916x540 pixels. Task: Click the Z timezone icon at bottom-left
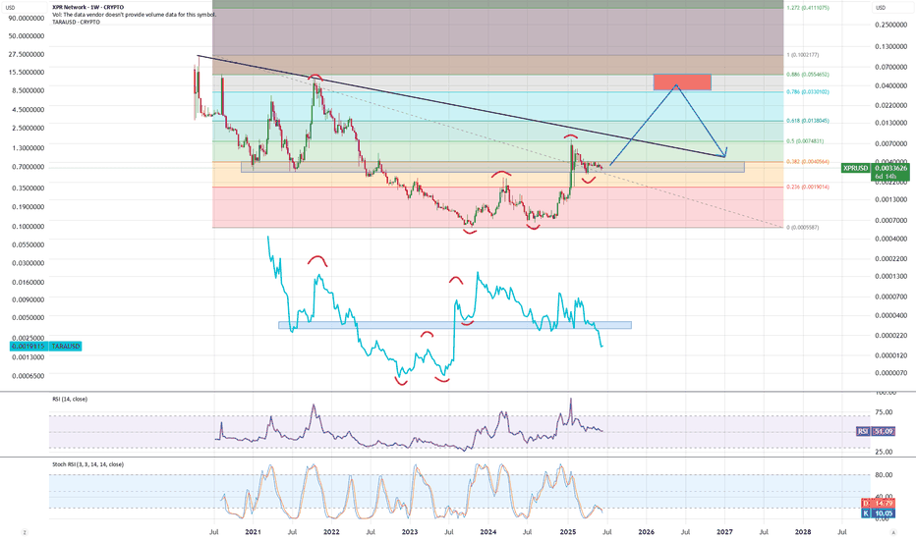point(24,532)
